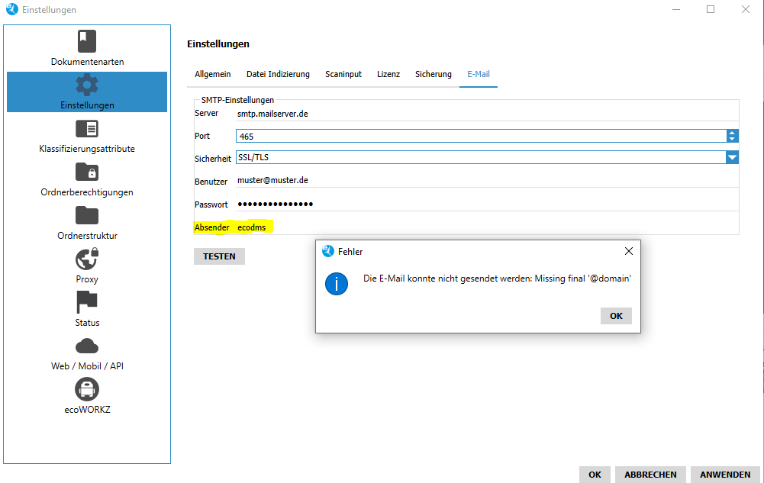764x483 pixels.
Task: Open Ordnerberechtigungen locked folder icon
Action: click(x=87, y=172)
